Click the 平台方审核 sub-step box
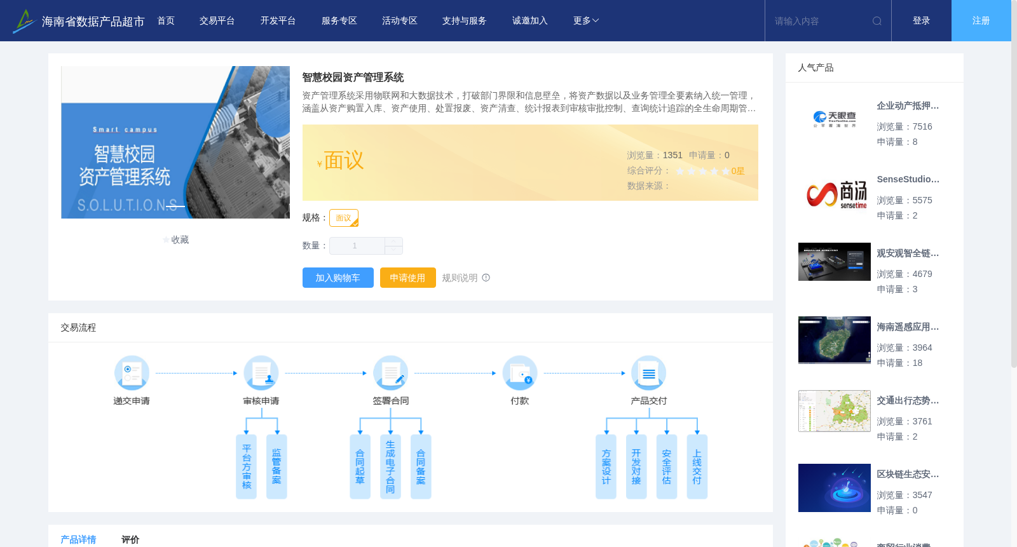 click(246, 467)
